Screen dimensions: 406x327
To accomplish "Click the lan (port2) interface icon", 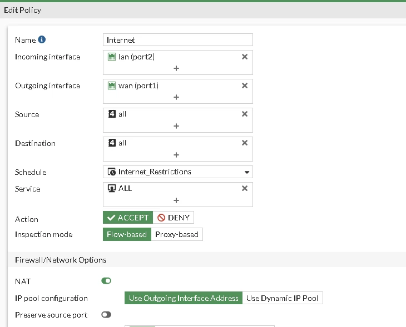I will pyautogui.click(x=112, y=57).
